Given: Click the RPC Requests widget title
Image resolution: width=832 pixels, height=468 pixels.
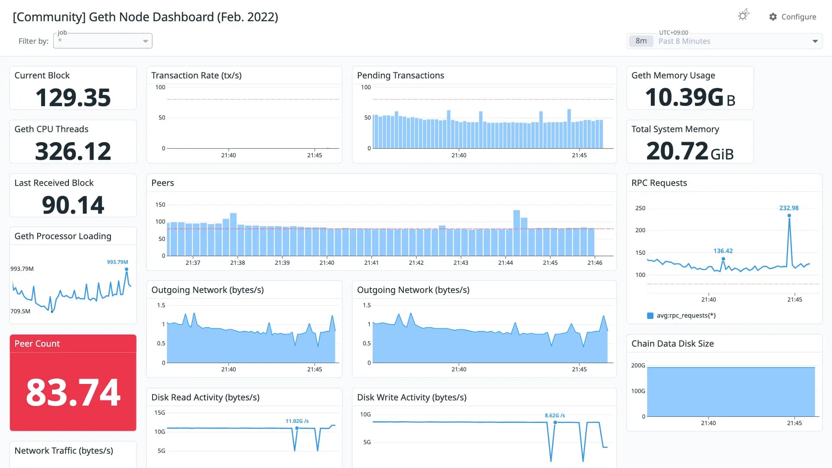Looking at the screenshot, I should pos(659,183).
